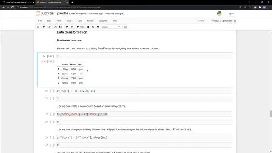Go back in browser history
Image resolution: width=272 pixels, height=153 pixels.
(x=3, y=8)
